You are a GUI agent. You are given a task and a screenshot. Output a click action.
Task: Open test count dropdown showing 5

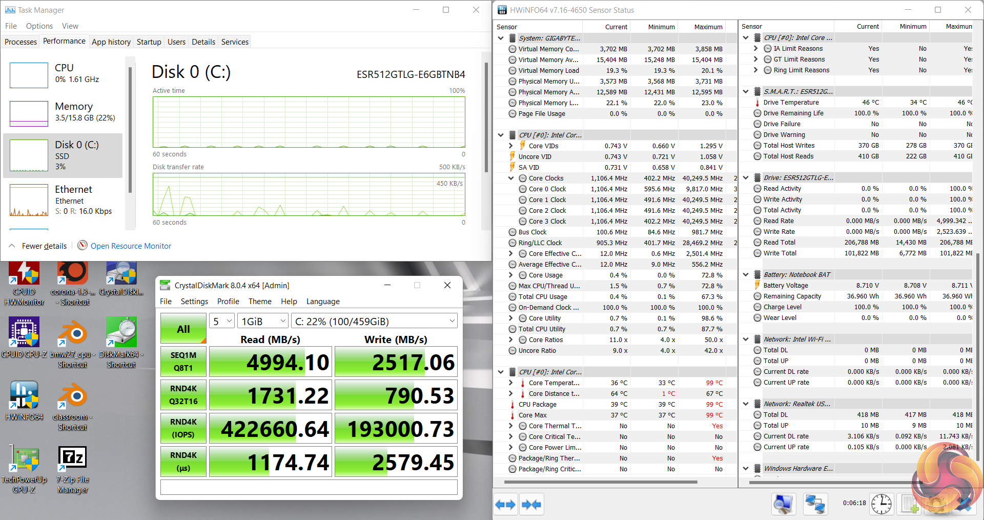(x=222, y=321)
